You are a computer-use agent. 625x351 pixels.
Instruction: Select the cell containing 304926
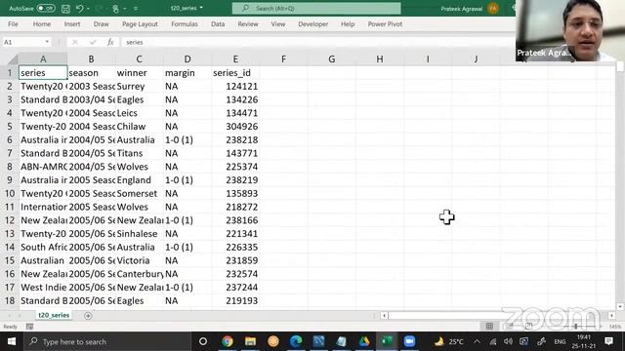click(235, 127)
